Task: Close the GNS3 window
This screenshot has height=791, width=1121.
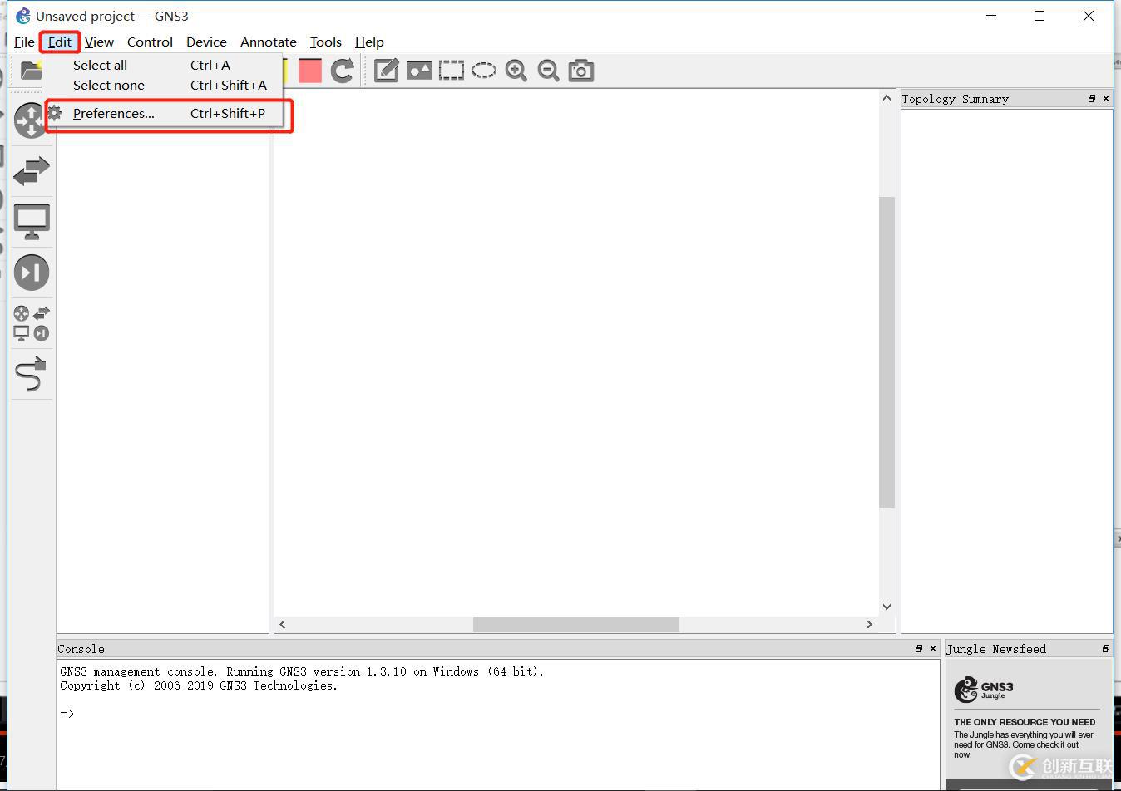Action: coord(1089,16)
